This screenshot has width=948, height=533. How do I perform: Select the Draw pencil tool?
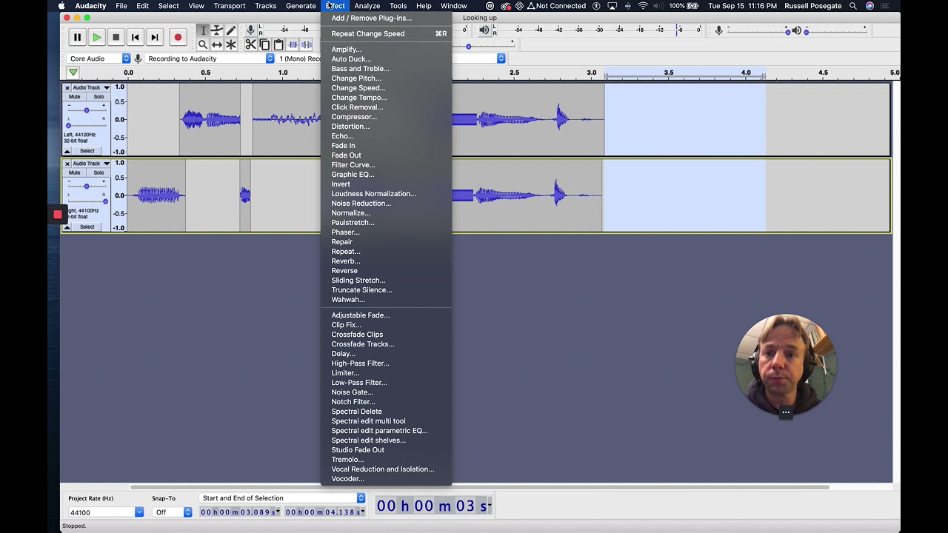coord(231,30)
